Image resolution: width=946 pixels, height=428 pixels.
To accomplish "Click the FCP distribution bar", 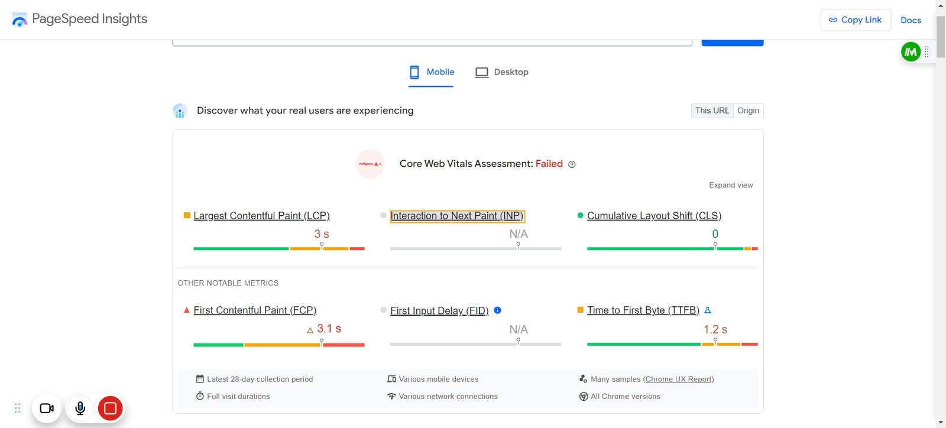I will click(x=279, y=345).
